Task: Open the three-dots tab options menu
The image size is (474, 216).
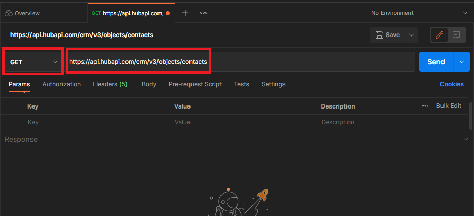Action: point(204,13)
